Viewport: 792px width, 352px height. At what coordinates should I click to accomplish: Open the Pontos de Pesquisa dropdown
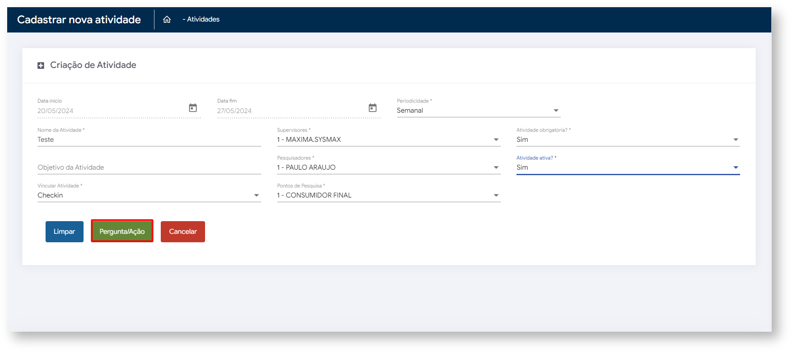(x=496, y=195)
